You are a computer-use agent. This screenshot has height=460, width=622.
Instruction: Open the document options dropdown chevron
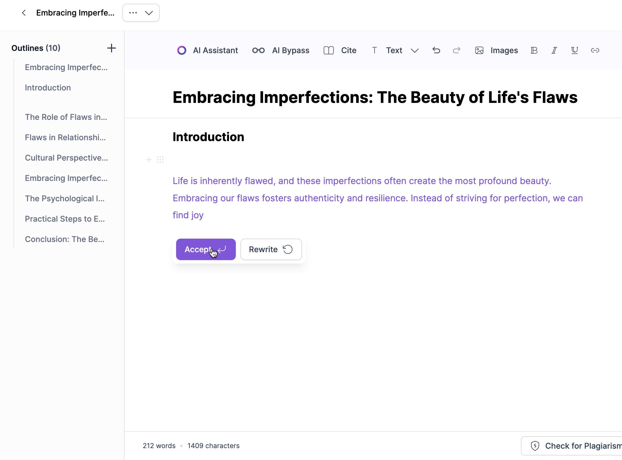click(149, 13)
